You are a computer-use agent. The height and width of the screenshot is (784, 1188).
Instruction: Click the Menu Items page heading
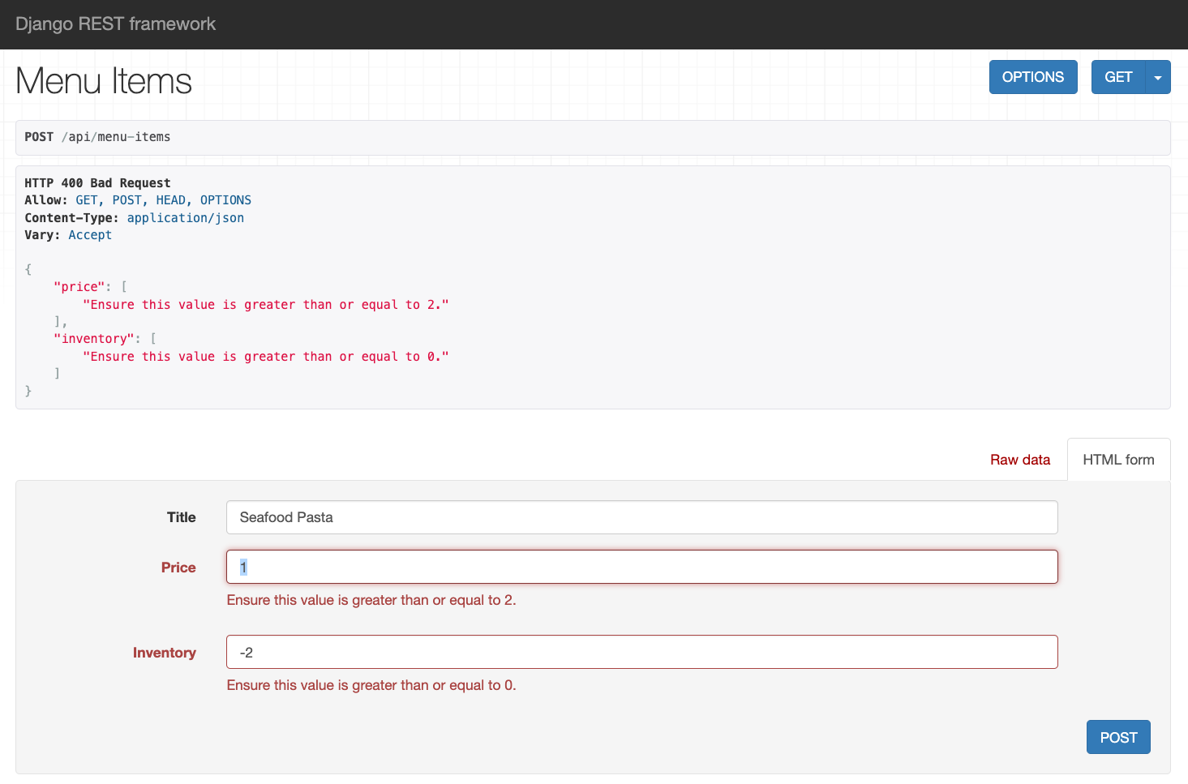103,80
